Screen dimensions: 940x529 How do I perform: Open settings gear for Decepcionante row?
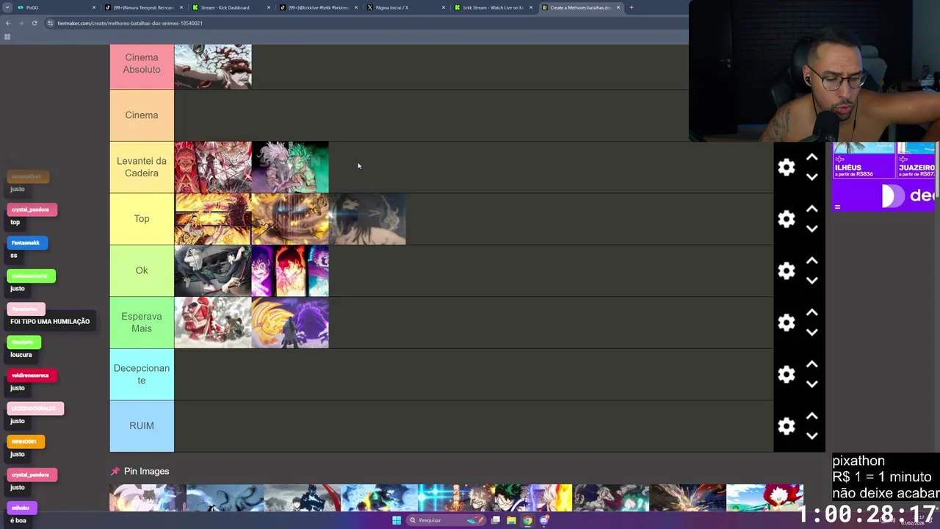point(787,374)
